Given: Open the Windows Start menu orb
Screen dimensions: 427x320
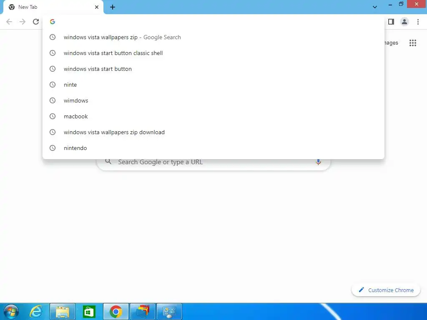Looking at the screenshot, I should tap(11, 312).
